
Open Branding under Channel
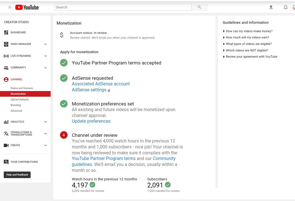click(x=16, y=105)
